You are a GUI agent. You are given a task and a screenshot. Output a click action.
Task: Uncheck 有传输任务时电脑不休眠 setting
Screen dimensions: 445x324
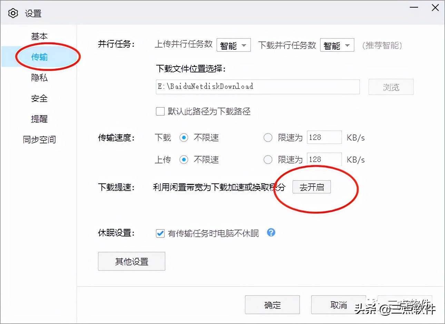[x=160, y=233]
